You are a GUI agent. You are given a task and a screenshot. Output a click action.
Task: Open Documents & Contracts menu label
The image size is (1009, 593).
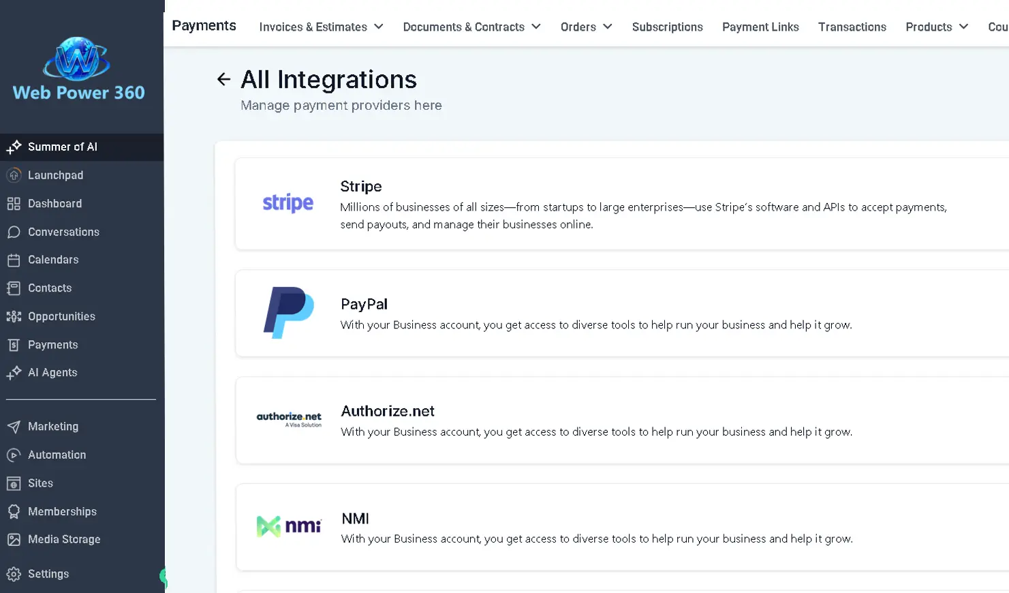click(x=463, y=27)
